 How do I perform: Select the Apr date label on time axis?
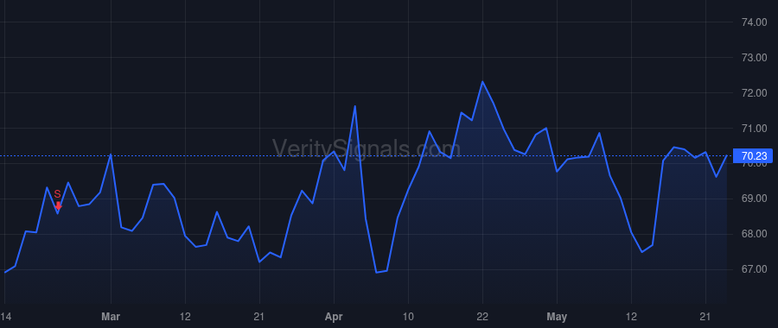click(334, 316)
